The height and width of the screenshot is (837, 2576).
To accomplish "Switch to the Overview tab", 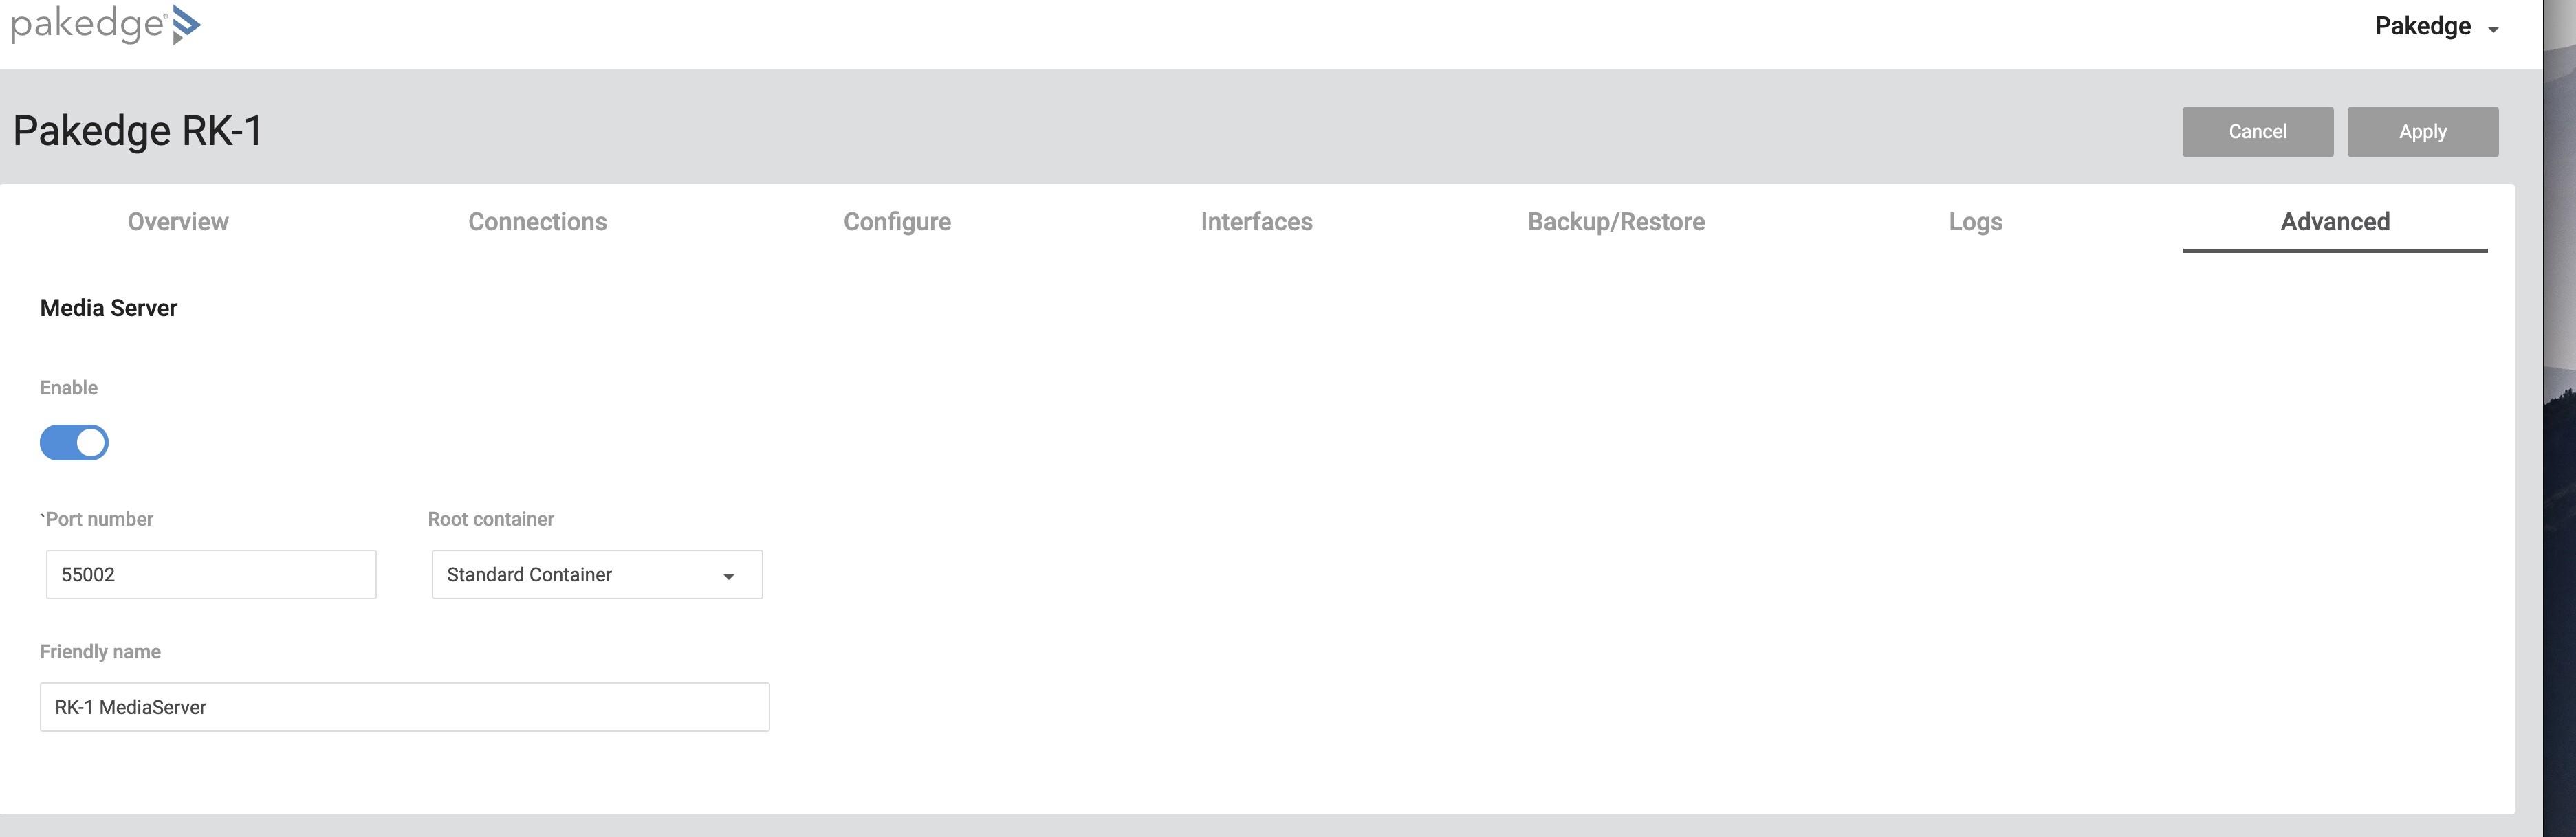I will (178, 222).
